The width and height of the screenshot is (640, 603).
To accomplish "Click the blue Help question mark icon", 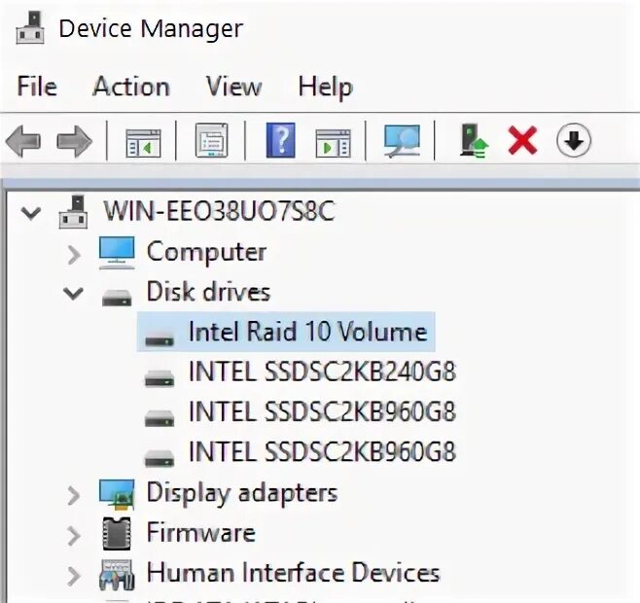I will (280, 142).
